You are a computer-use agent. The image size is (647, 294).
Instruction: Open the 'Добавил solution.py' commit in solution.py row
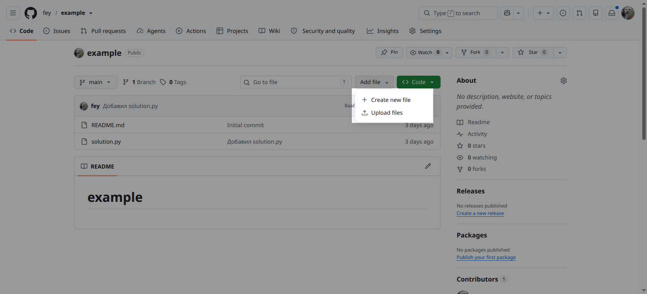point(255,142)
